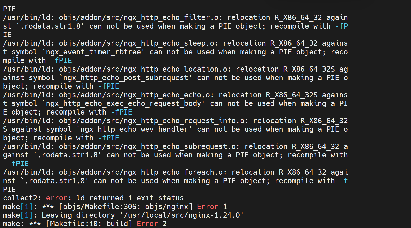This screenshot has height=228, width=411.
Task: Click the red 'Error 2' text
Action: point(151,224)
